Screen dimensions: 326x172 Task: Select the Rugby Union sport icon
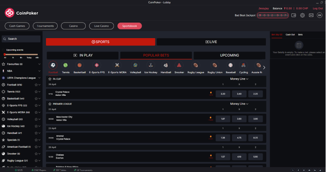215,65
